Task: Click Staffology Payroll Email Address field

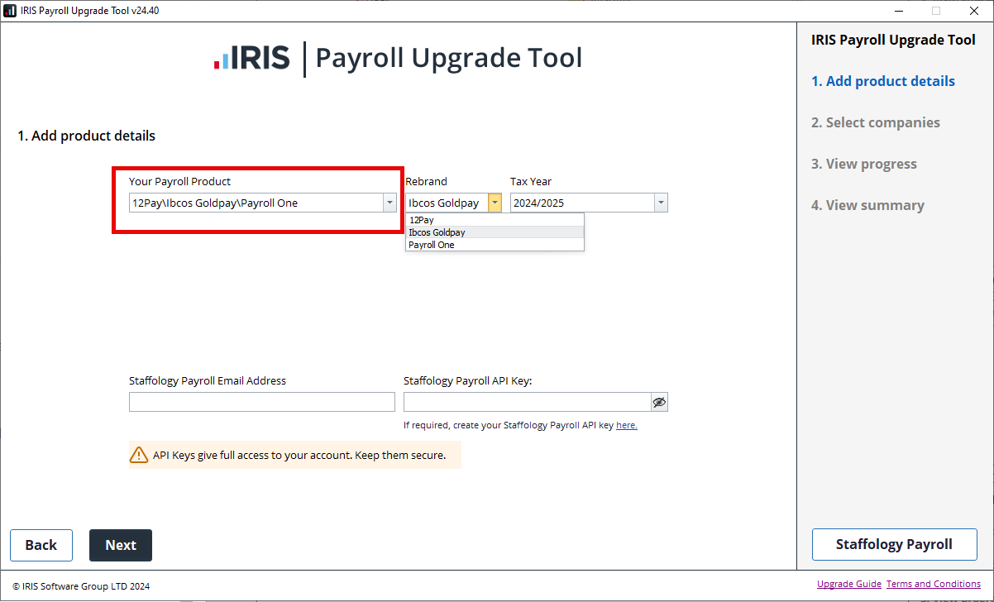Action: coord(262,402)
